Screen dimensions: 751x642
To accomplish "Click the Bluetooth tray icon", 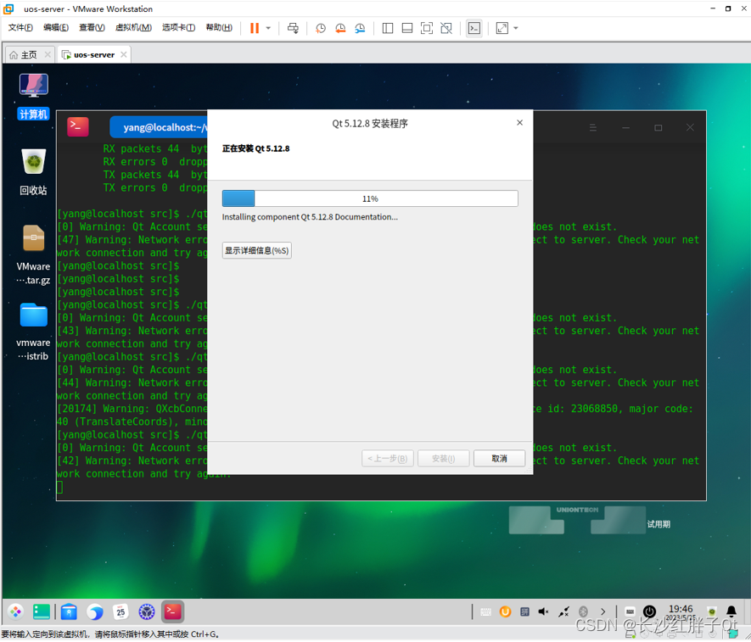I will [583, 611].
